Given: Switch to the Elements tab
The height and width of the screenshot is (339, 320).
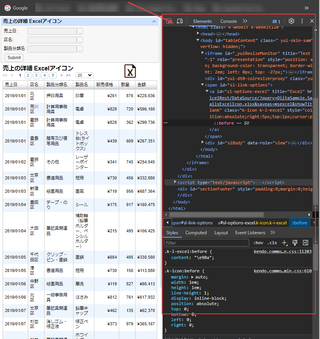Looking at the screenshot, I should [202, 21].
